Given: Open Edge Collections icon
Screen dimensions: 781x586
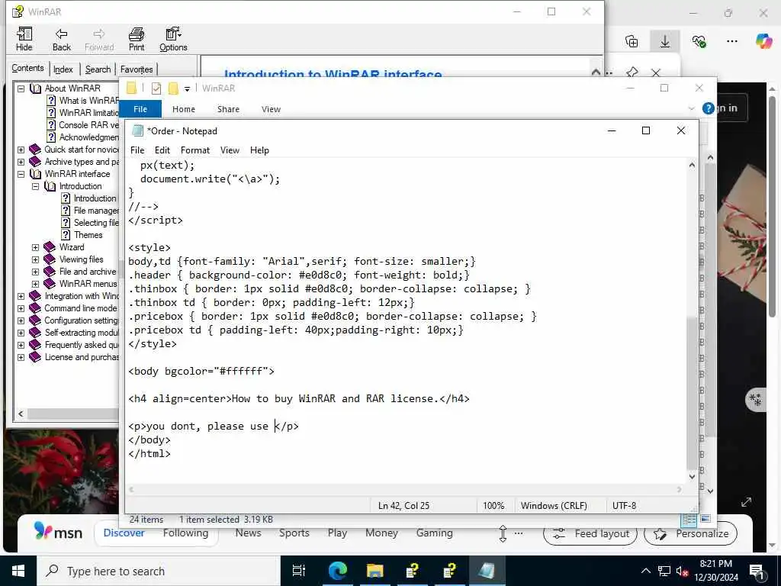Looking at the screenshot, I should coord(632,41).
